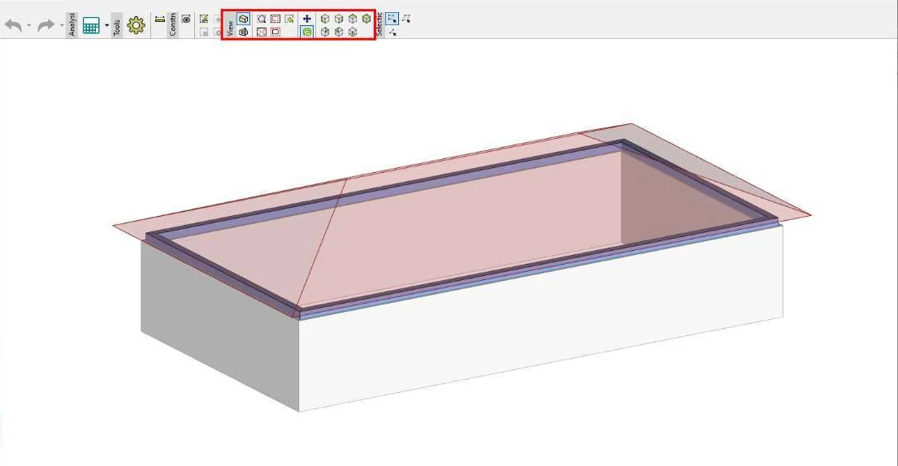Image resolution: width=898 pixels, height=466 pixels.
Task: Choose the first cube view in top row
Action: 325,19
